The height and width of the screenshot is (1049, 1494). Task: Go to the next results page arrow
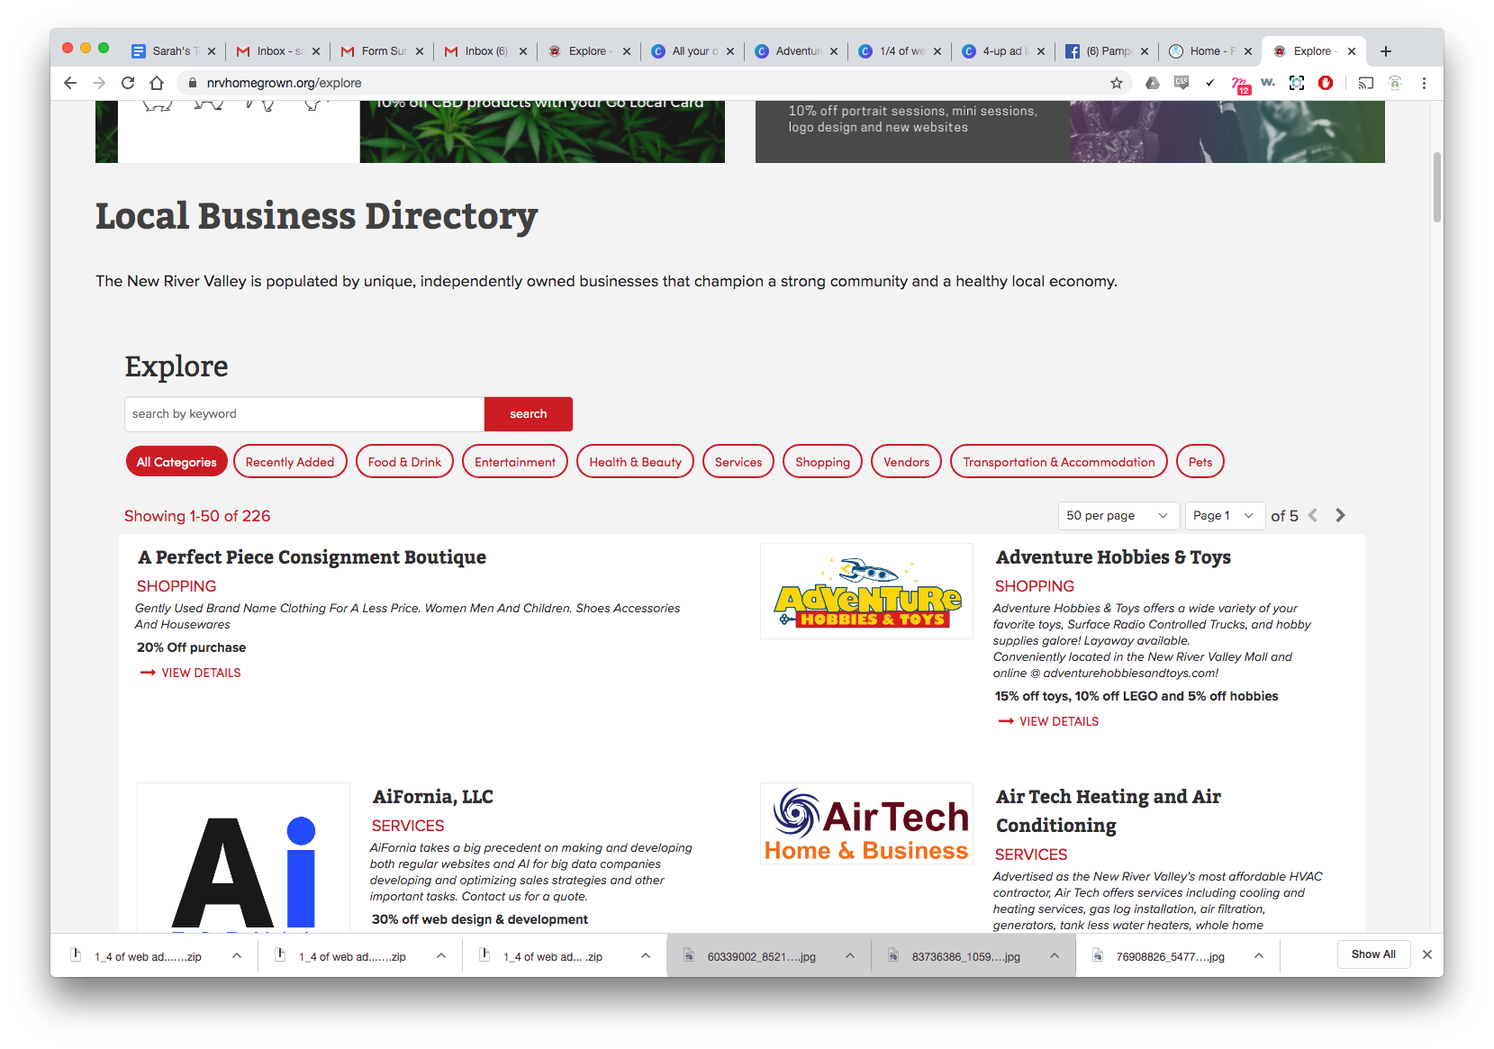tap(1340, 515)
